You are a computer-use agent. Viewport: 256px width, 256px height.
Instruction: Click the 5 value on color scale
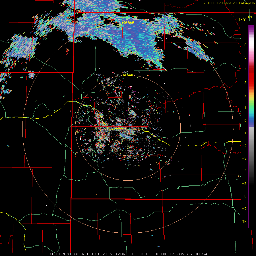coord(245,57)
